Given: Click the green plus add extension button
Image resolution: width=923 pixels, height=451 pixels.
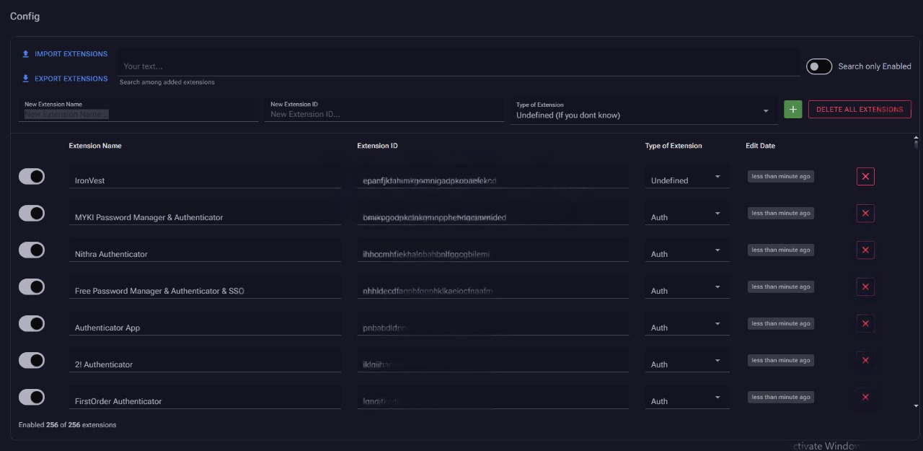Looking at the screenshot, I should pyautogui.click(x=793, y=110).
